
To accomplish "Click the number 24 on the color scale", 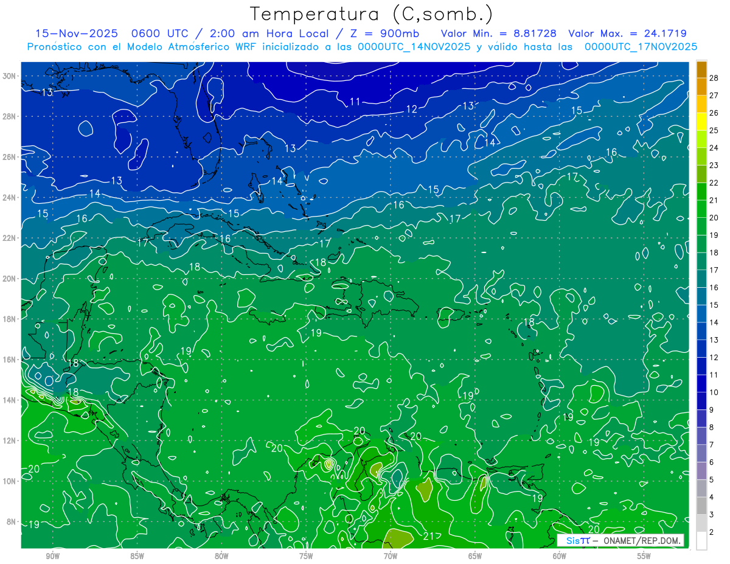I will (x=714, y=148).
